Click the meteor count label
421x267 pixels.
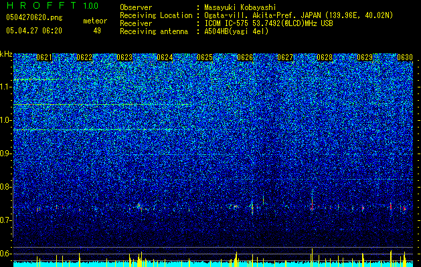tap(95, 21)
